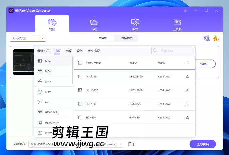Select the HD 720P preset
229x155 pixels.
134,104
